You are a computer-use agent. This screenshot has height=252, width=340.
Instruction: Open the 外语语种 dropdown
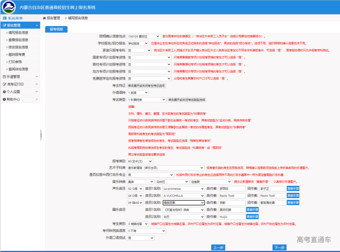[x=138, y=93]
